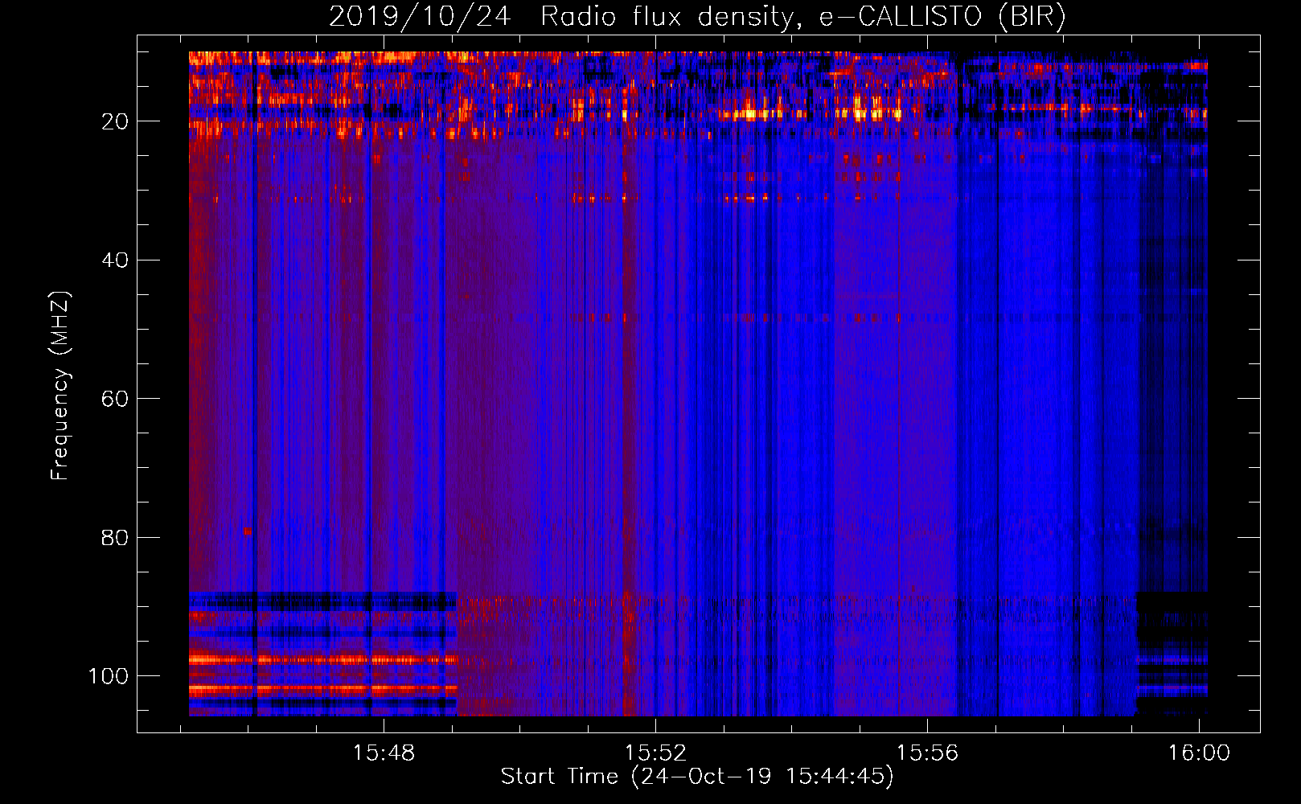Click the frequency tick label '60'
Image resolution: width=1301 pixels, height=804 pixels.
(115, 399)
